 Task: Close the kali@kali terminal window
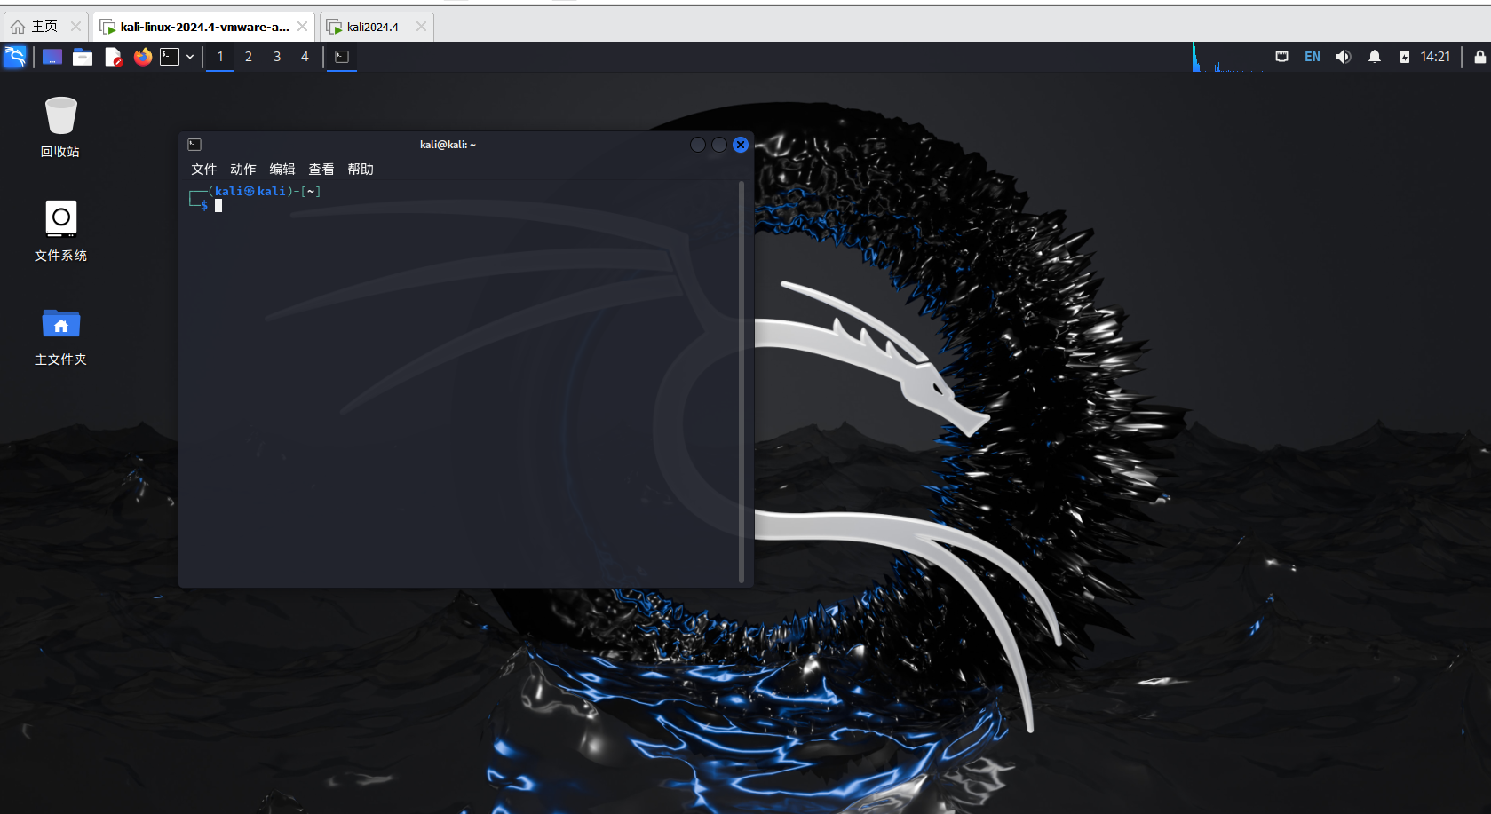pyautogui.click(x=741, y=145)
